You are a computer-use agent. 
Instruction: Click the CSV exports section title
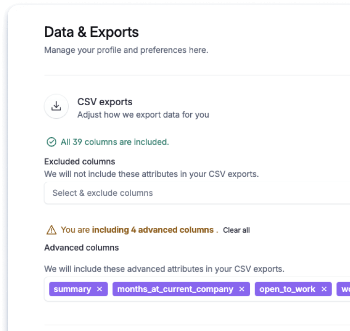coord(105,102)
